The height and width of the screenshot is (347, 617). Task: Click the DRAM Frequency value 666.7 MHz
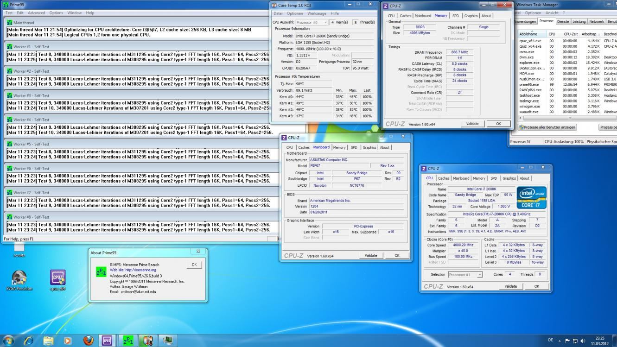(x=459, y=52)
